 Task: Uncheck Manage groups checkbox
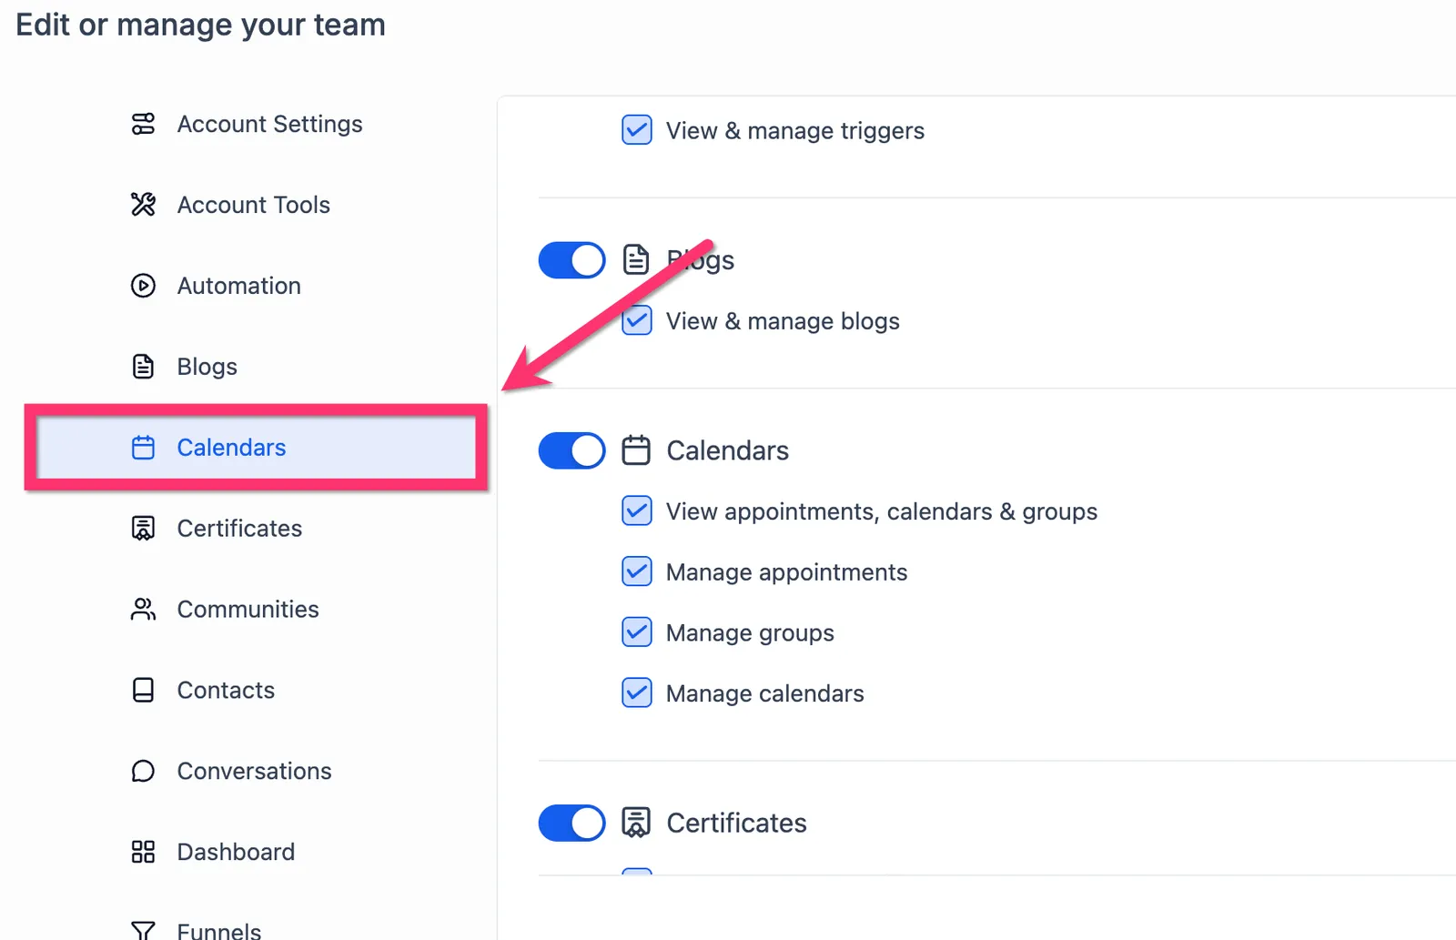(x=637, y=632)
